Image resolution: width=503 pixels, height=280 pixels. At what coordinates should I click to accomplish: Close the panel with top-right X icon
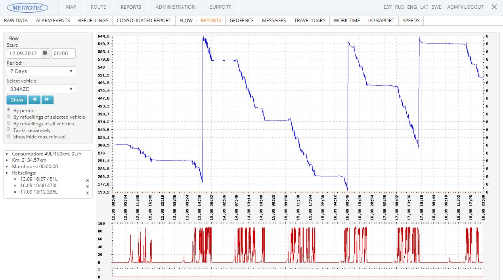coord(494,7)
